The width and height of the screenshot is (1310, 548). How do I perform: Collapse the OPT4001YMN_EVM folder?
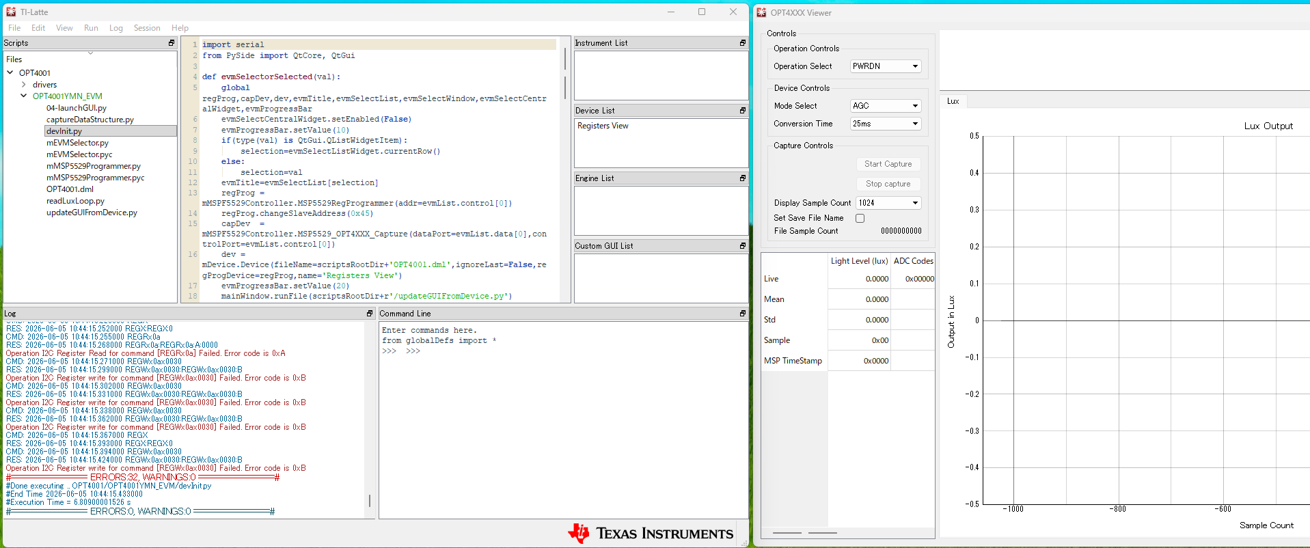pos(24,96)
